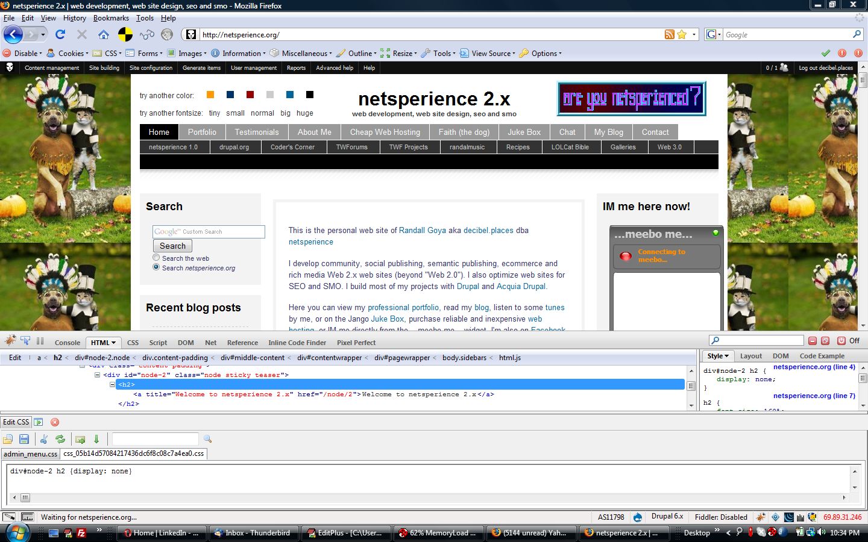
Task: Choose the orange color swatch
Action: (210, 95)
